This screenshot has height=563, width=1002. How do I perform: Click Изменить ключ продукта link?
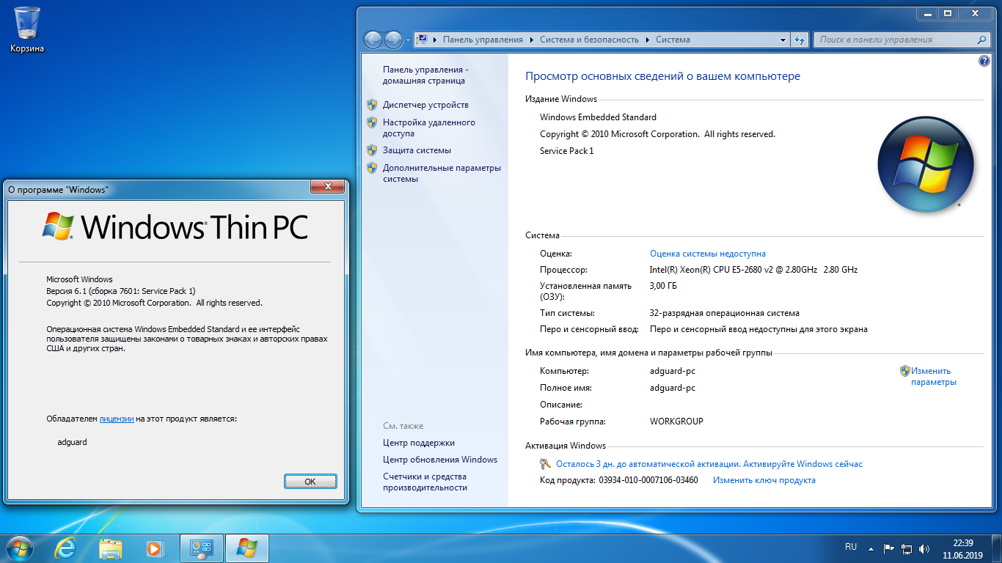(x=764, y=480)
